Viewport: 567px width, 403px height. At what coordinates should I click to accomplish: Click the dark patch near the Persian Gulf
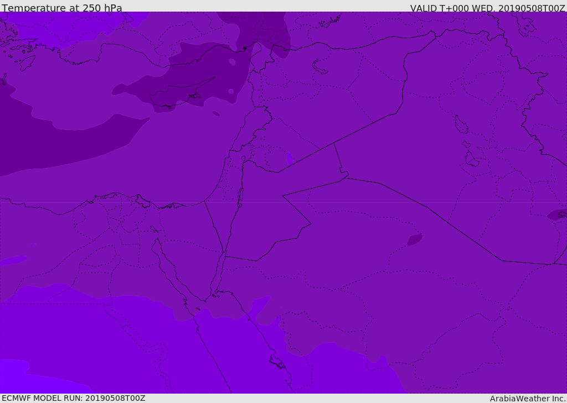(557, 214)
